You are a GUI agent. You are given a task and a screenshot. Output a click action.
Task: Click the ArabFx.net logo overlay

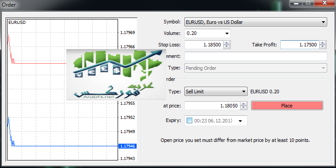click(116, 75)
